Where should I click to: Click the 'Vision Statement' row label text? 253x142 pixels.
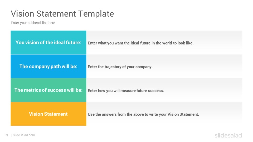coord(48,114)
